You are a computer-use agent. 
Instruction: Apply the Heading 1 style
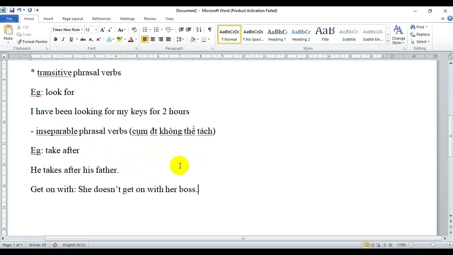(x=277, y=34)
